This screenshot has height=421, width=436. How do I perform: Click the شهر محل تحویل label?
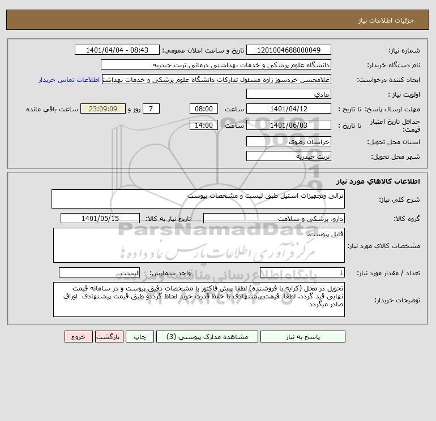pos(395,157)
